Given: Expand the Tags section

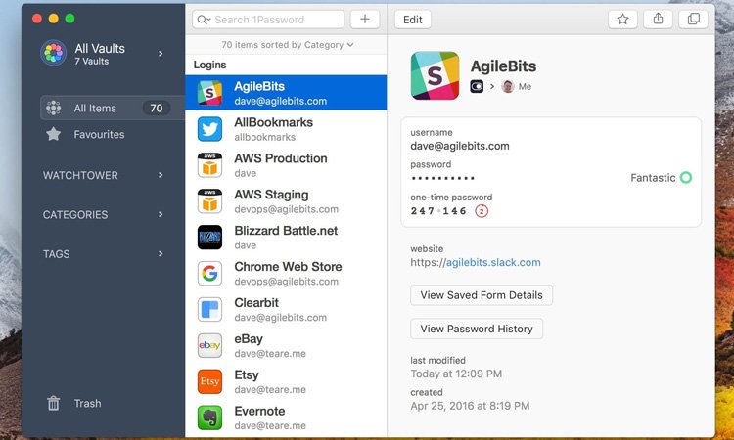Looking at the screenshot, I should (103, 254).
